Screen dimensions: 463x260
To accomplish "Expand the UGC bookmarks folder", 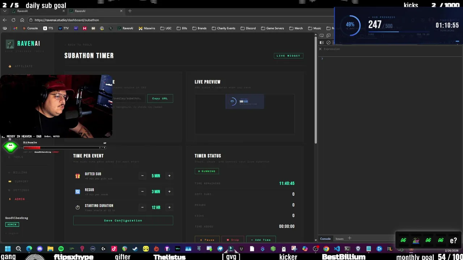I will [x=166, y=28].
